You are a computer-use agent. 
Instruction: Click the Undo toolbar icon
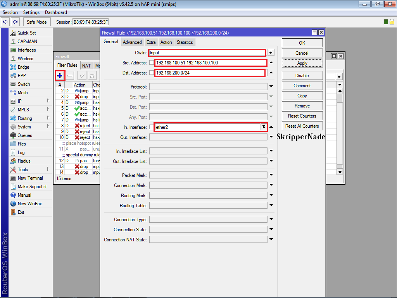[5, 22]
